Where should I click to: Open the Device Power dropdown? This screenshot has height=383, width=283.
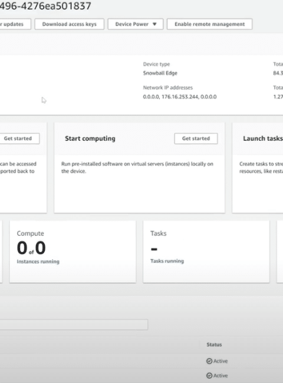pos(136,24)
